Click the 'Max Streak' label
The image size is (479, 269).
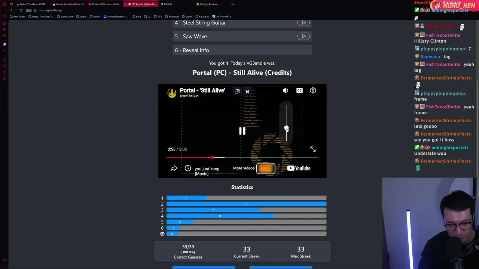(x=301, y=256)
